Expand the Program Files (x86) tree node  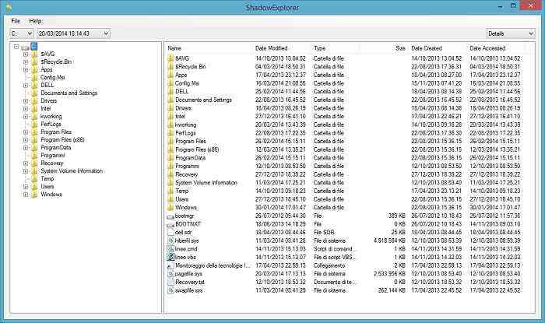(26, 140)
